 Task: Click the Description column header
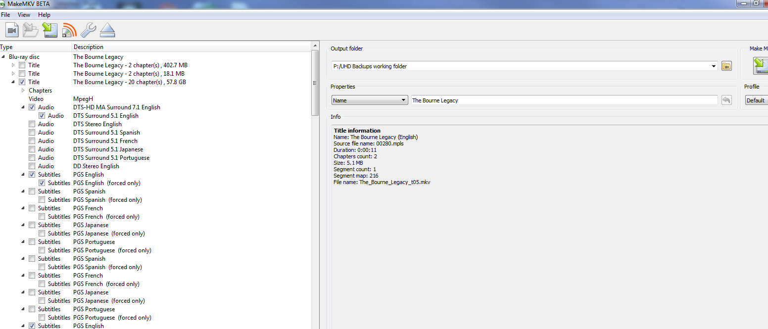(192, 47)
